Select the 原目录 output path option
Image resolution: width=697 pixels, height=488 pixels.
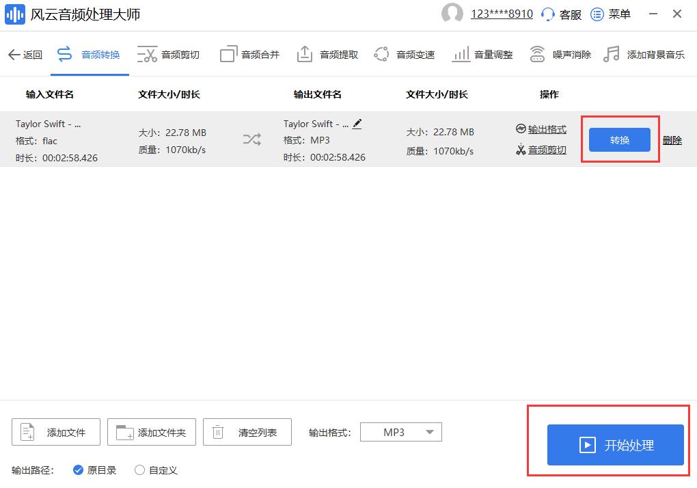click(96, 470)
